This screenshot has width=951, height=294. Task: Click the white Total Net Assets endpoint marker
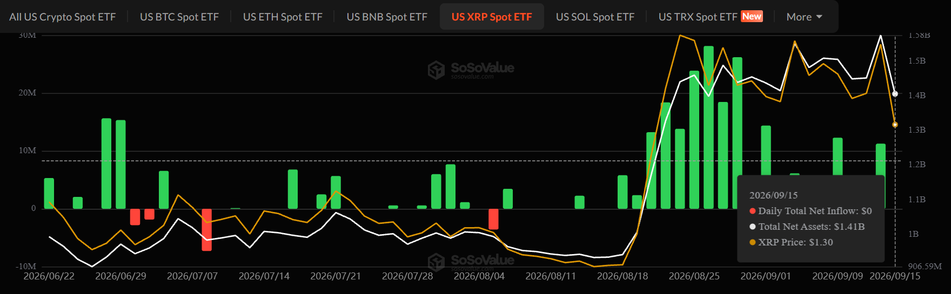895,94
